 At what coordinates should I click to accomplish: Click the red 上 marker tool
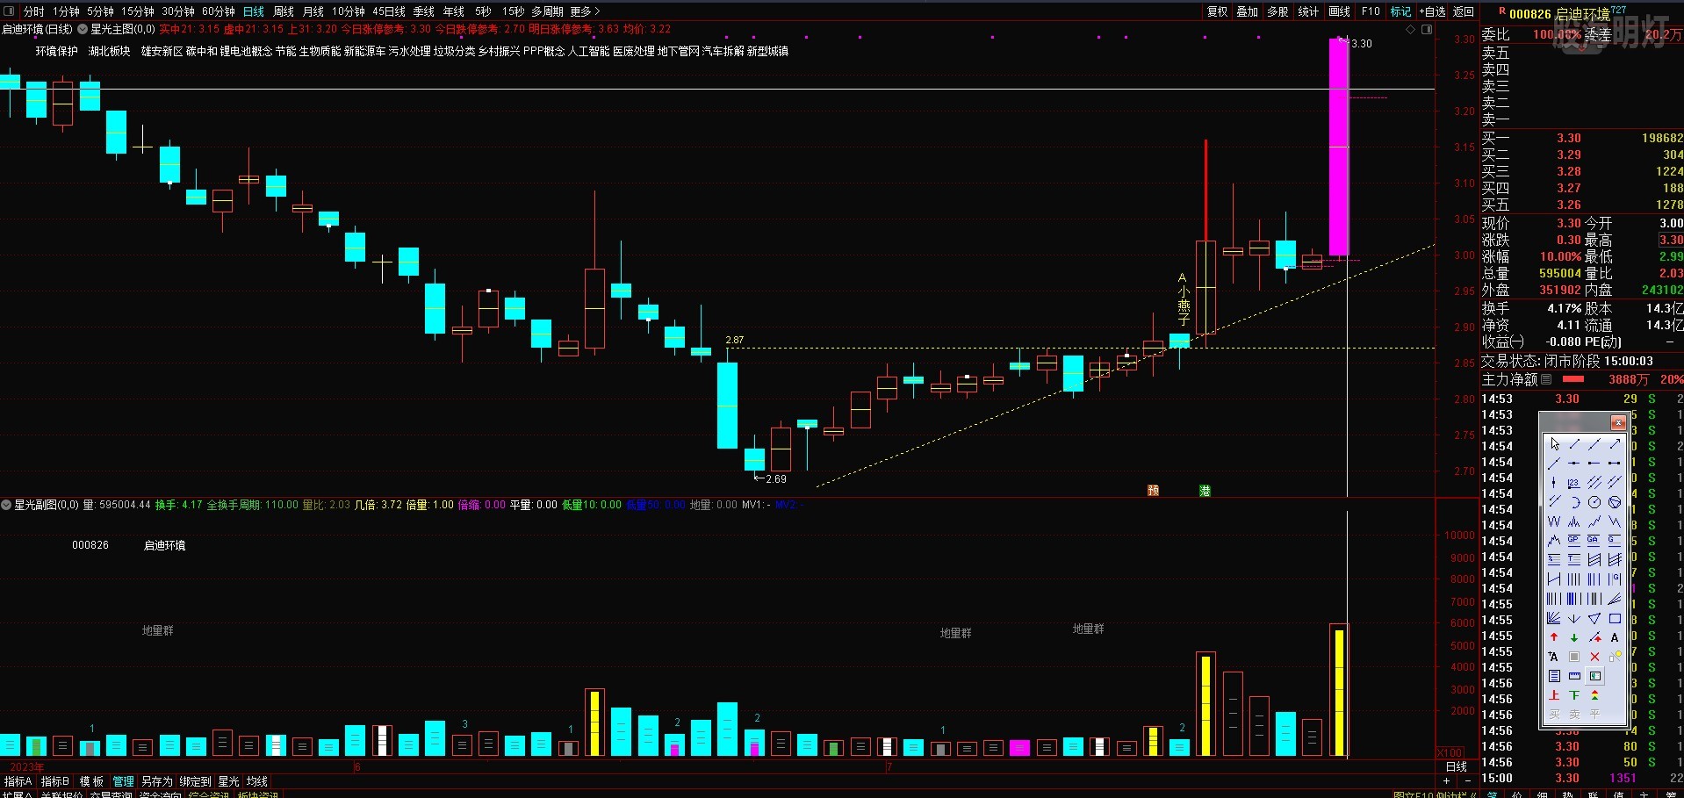click(x=1554, y=695)
